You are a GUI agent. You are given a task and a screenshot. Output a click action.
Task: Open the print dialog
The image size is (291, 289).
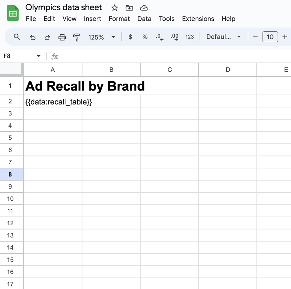pos(62,37)
